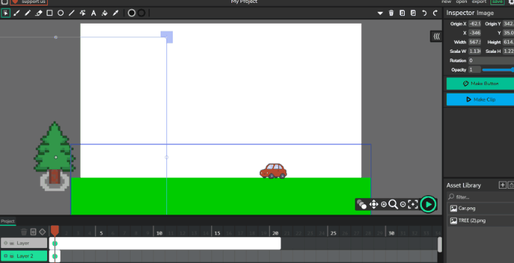The height and width of the screenshot is (263, 514).
Task: Select the Brush tool
Action: tap(16, 13)
